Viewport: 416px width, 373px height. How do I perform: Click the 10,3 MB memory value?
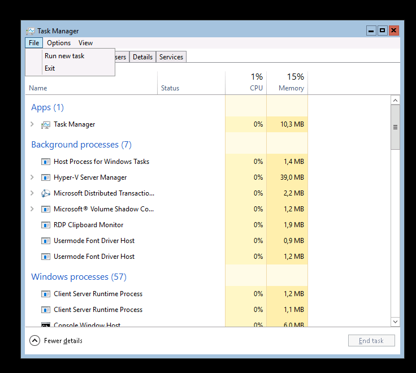click(x=292, y=124)
